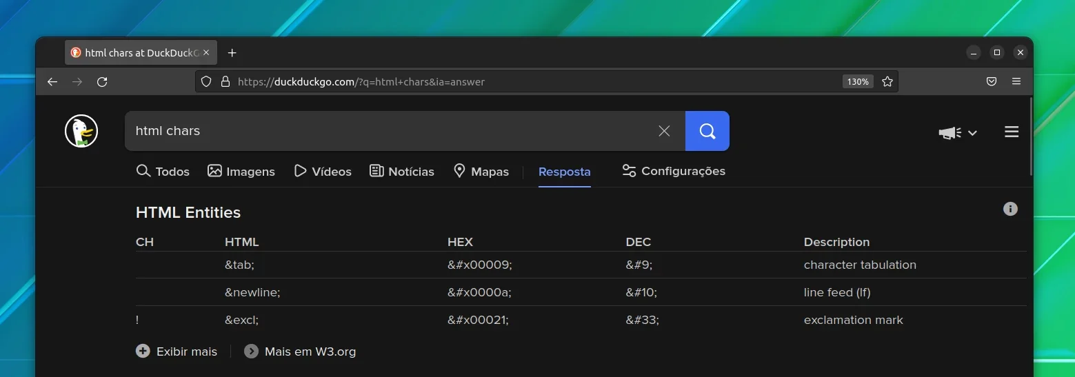Click the &newline; HTML cell
The height and width of the screenshot is (377, 1075).
coord(252,292)
